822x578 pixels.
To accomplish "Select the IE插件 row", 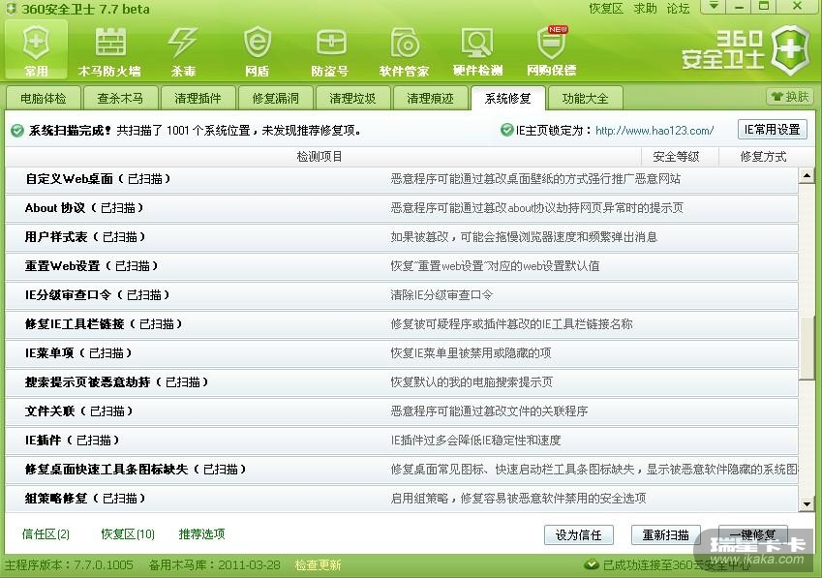I will click(402, 441).
